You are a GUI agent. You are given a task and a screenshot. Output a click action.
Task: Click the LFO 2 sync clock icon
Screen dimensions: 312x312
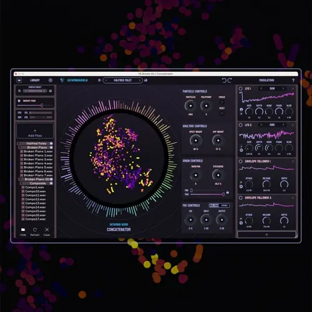241,150
